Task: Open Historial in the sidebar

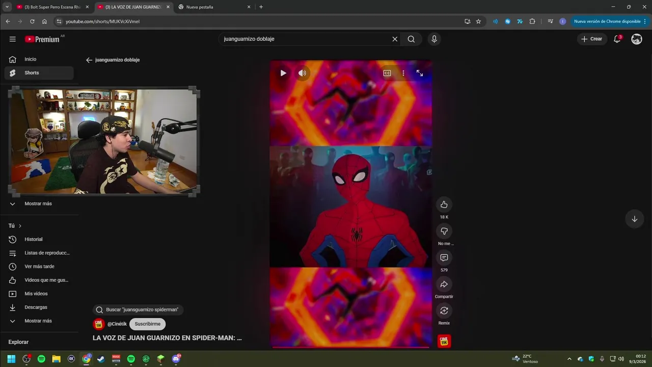Action: (x=39, y=239)
